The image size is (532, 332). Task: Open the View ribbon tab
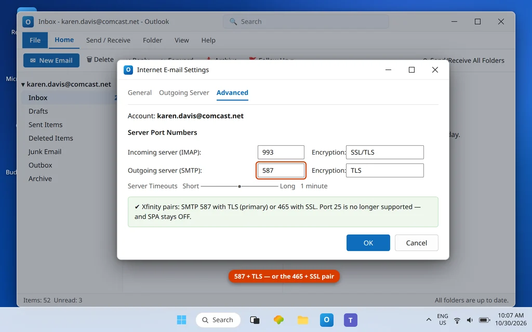181,40
